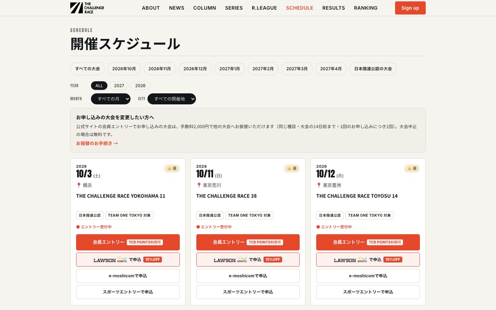The height and width of the screenshot is (310, 496).
Task: Click e-moshicomで申込 on the TOYOSU 14 card
Action: tap(368, 276)
